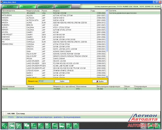Open the DTC code search icon with speech bubble

(12, 126)
